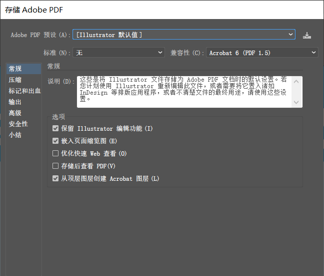Open the 标准 dropdown
This screenshot has width=324, height=276.
click(x=118, y=53)
